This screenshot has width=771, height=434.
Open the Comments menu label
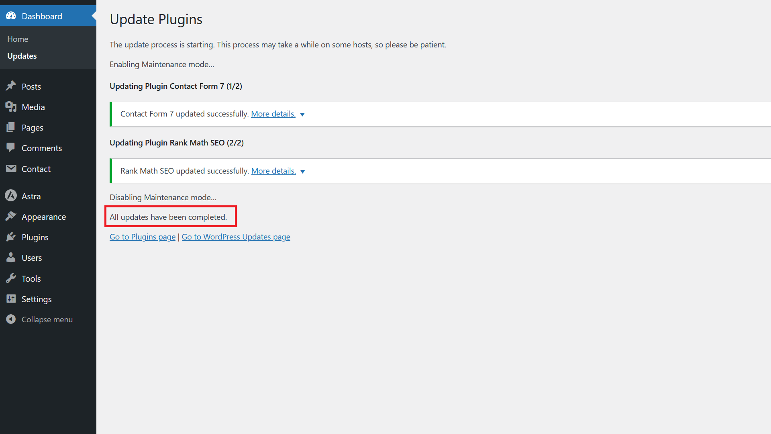pyautogui.click(x=42, y=148)
